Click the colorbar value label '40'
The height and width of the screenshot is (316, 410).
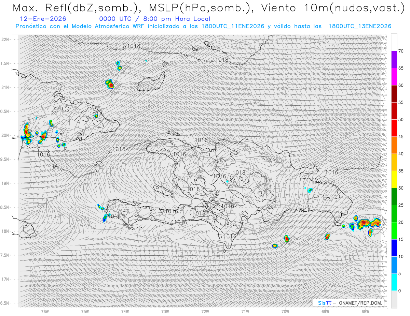click(x=401, y=154)
